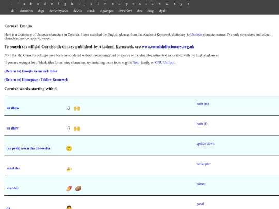Open the hyphen '-' entry in alphabet bar
The width and height of the screenshot is (279, 209).
(12, 4)
